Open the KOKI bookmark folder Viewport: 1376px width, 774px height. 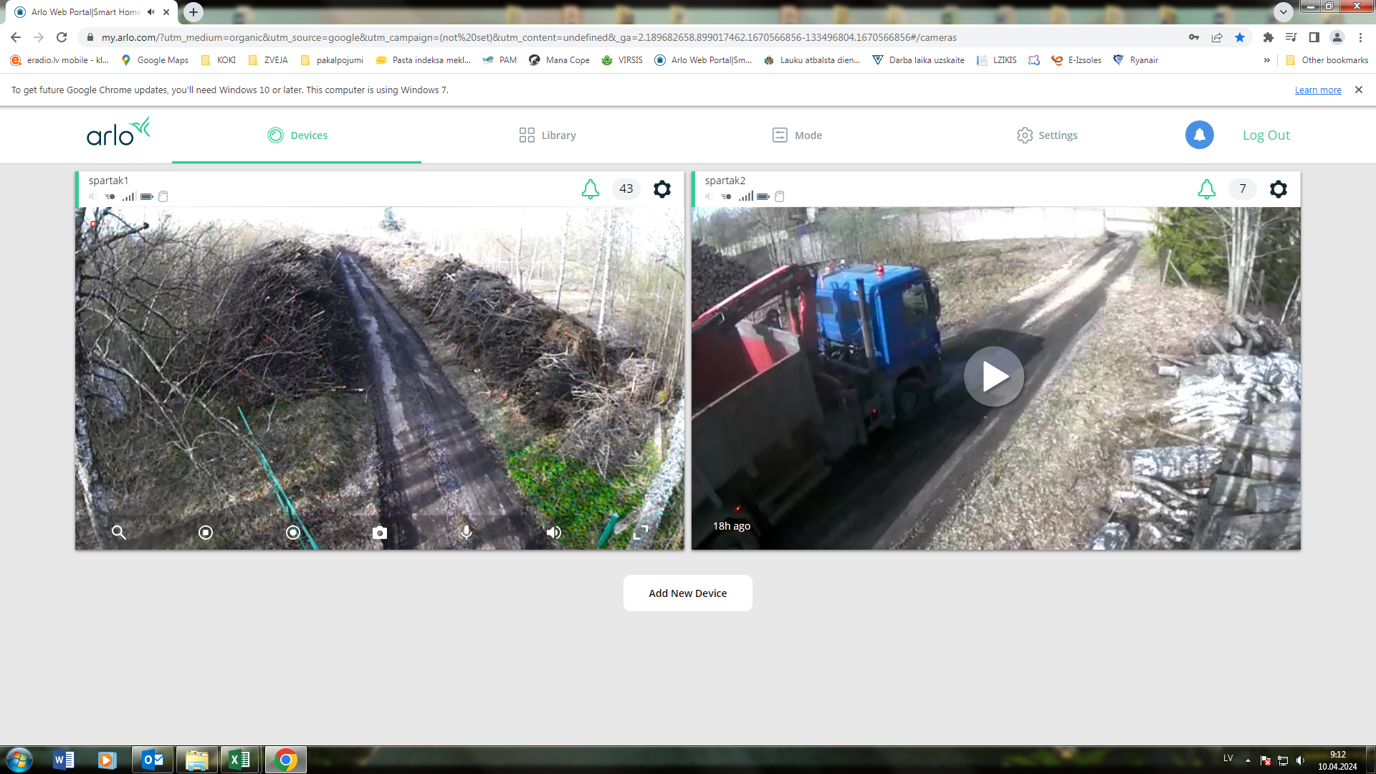219,60
